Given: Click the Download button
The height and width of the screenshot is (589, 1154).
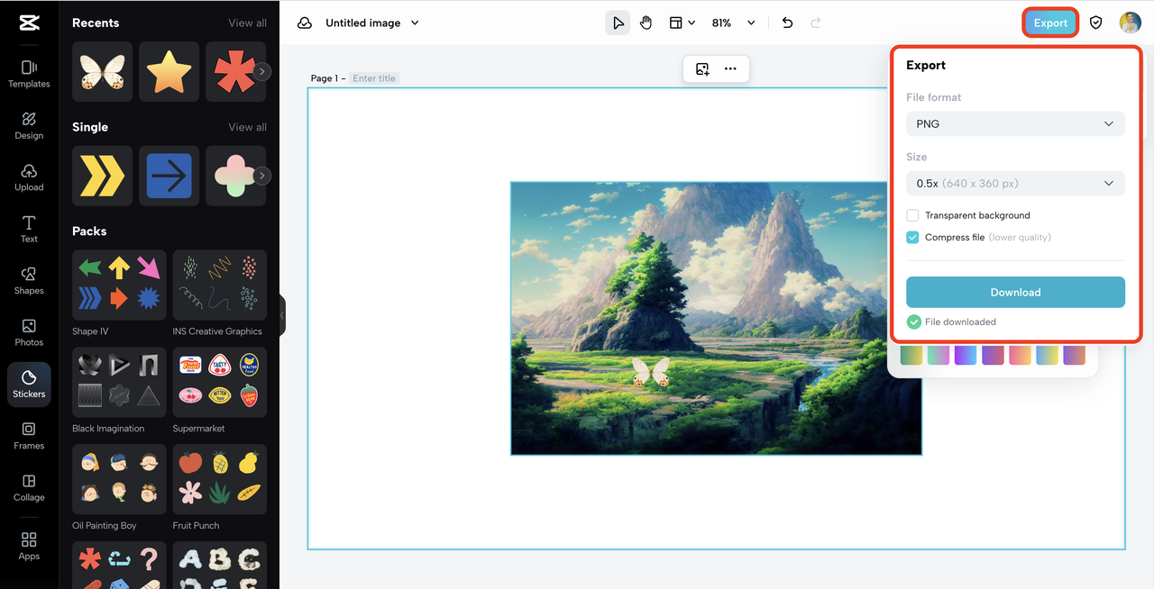Looking at the screenshot, I should 1015,292.
